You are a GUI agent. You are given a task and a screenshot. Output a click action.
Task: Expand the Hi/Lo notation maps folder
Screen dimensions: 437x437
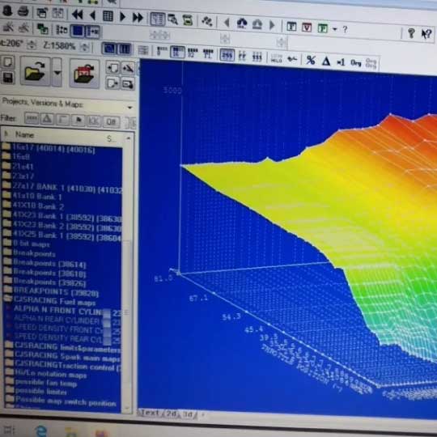45,374
